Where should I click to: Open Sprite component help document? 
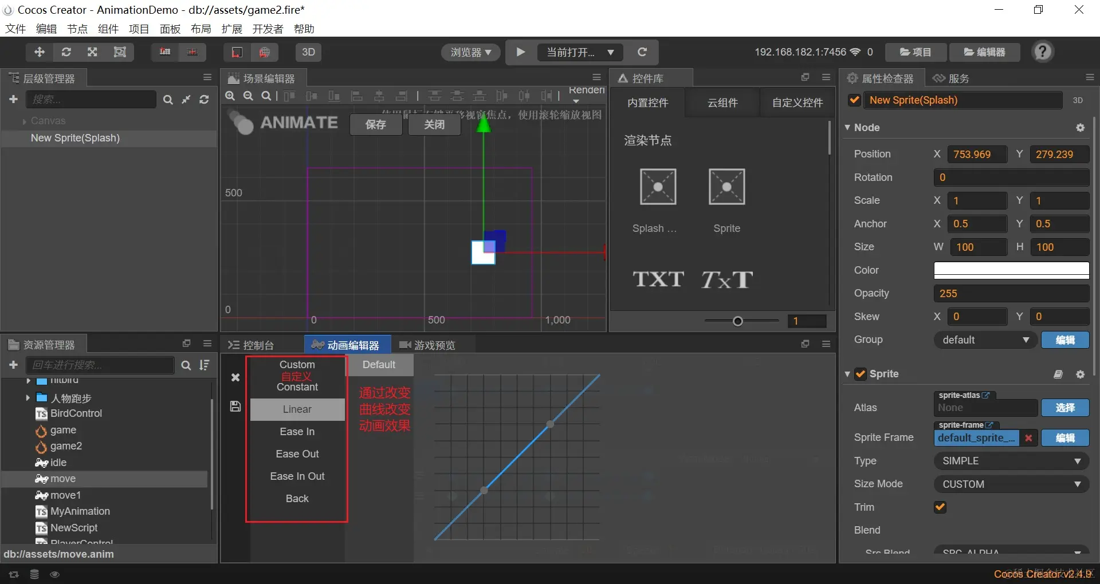[1058, 374]
